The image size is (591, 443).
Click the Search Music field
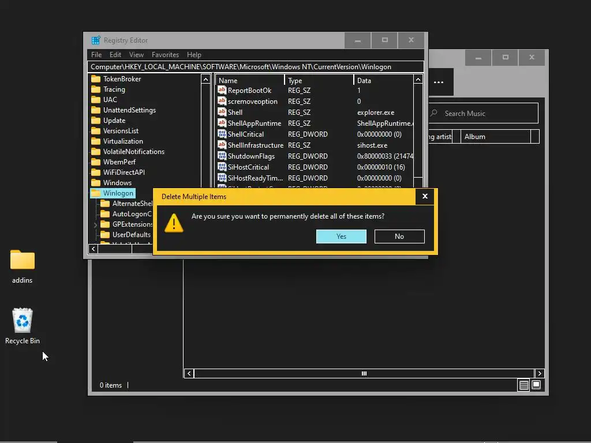484,114
